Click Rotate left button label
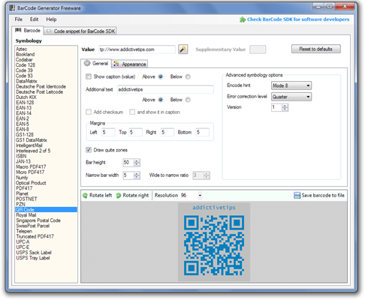365x300 pixels. [101, 195]
